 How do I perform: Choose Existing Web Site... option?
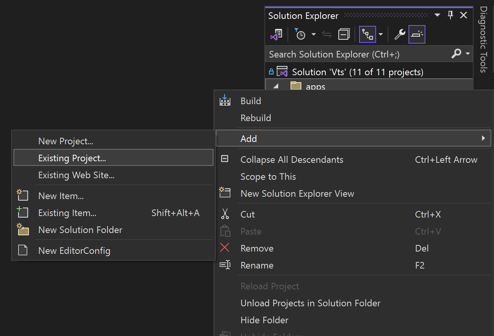[x=76, y=175]
